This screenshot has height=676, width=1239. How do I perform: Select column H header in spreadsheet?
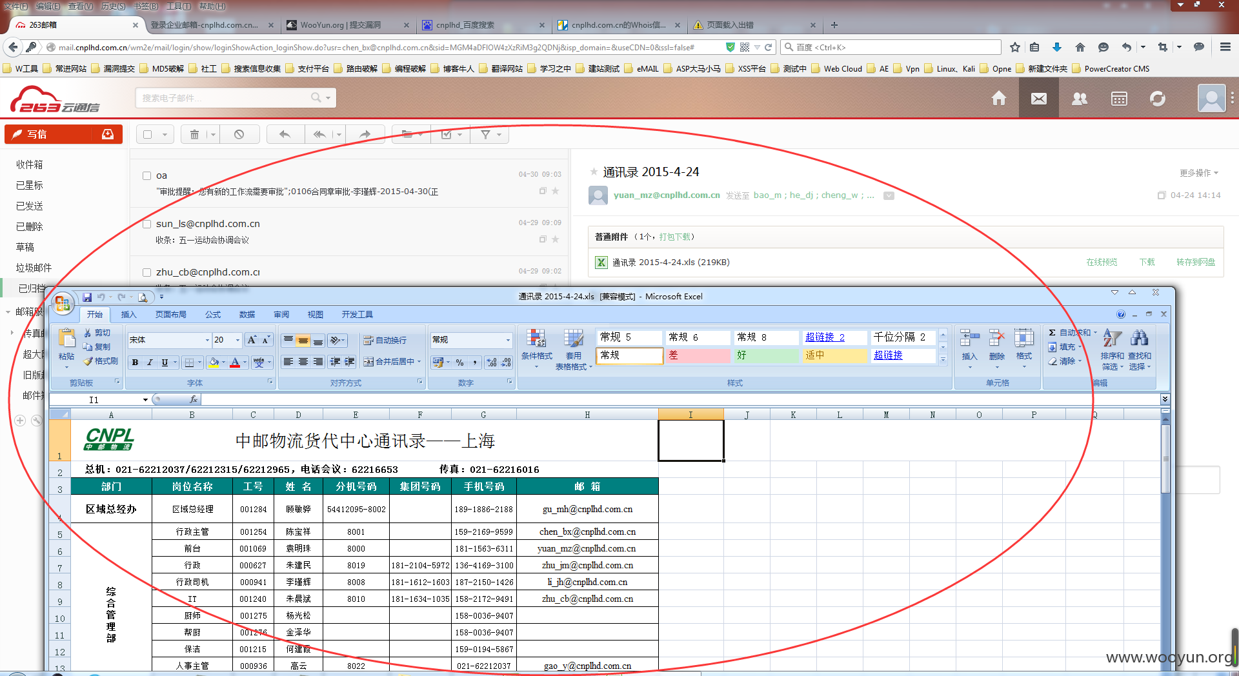tap(587, 415)
